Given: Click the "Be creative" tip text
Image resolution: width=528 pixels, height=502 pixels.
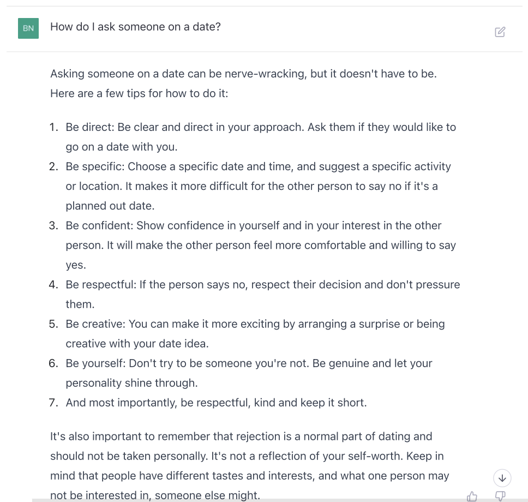Looking at the screenshot, I should click(255, 333).
